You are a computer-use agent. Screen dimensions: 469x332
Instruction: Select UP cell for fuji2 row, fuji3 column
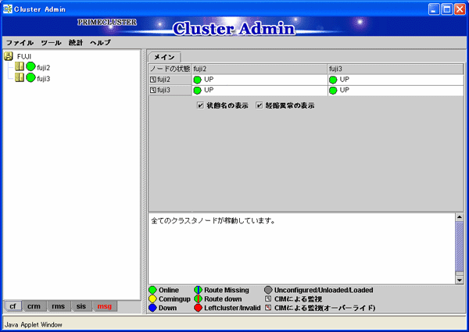point(396,80)
